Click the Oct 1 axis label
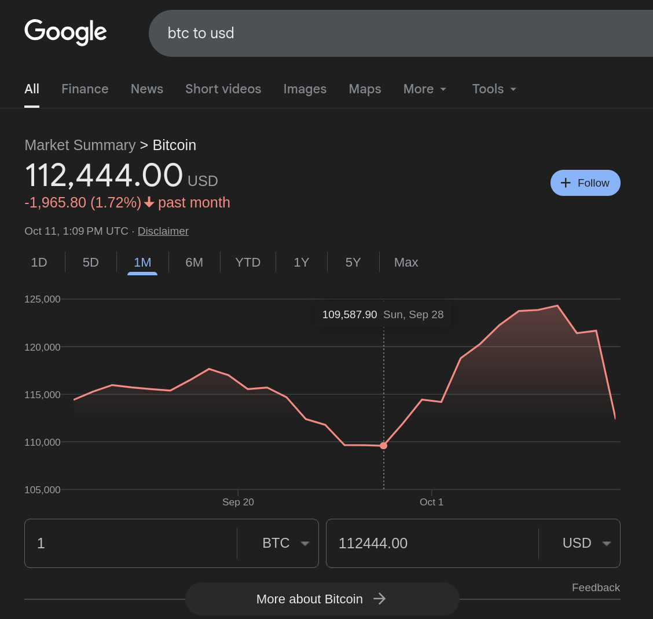This screenshot has height=619, width=653. coord(431,502)
